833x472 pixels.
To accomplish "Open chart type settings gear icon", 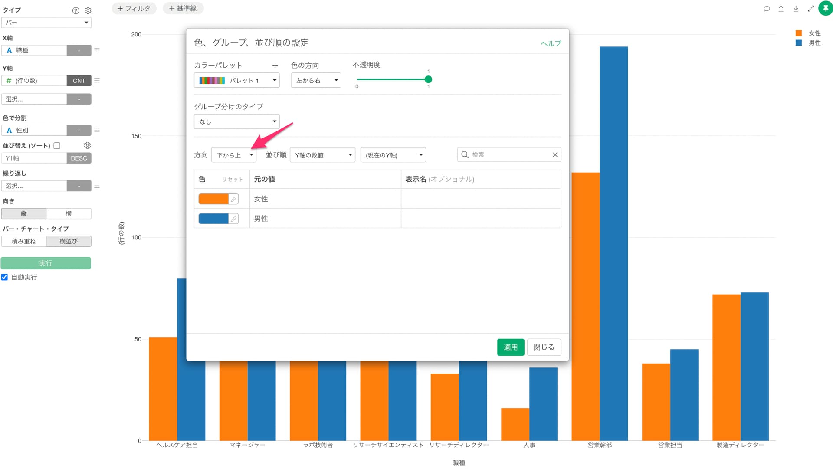I will (x=88, y=10).
